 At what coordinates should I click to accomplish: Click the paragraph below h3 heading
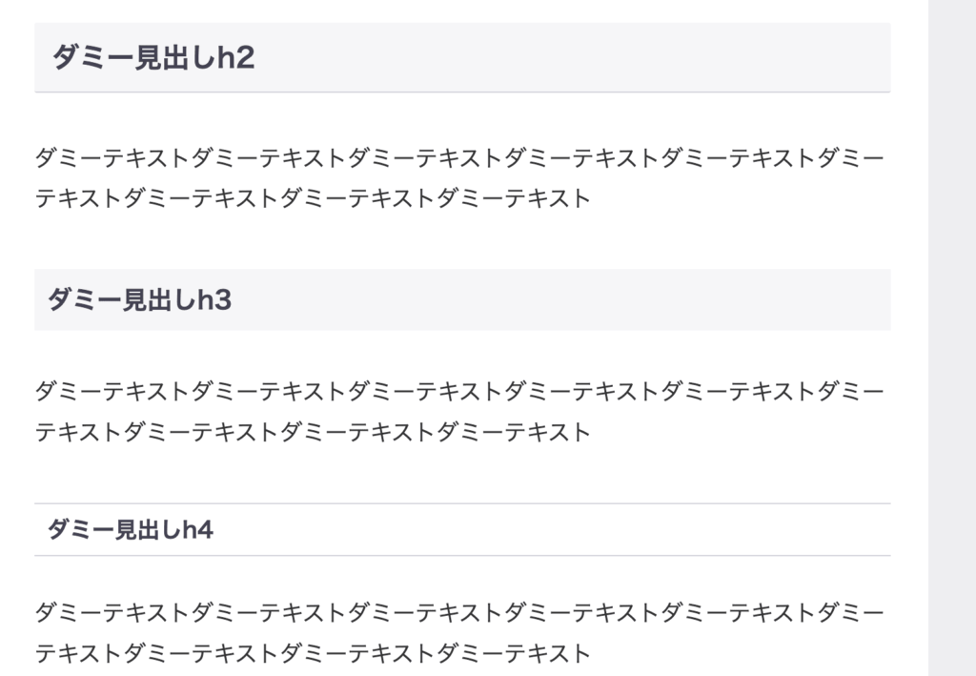coord(459,412)
